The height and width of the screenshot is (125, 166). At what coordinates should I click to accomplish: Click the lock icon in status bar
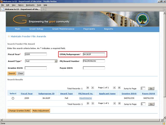(x=164, y=123)
